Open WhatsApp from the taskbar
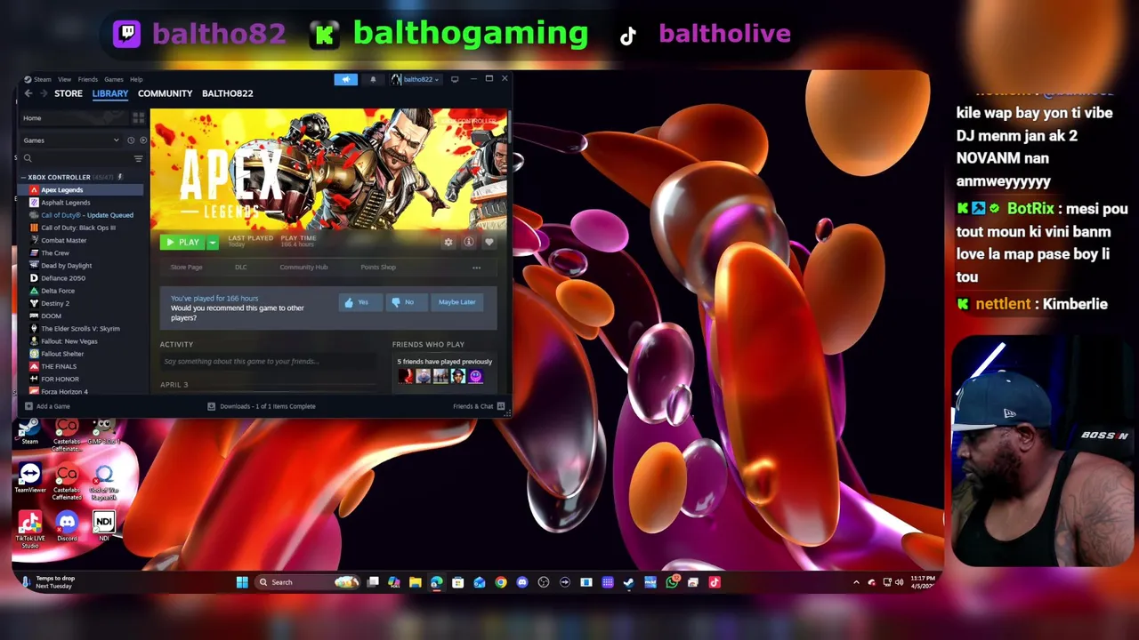 (673, 582)
